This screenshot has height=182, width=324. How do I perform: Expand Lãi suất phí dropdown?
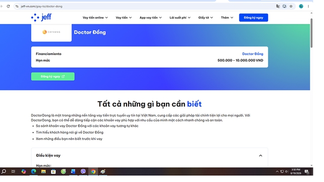click(180, 18)
